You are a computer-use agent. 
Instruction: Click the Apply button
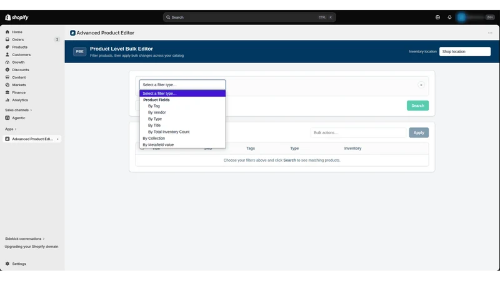tap(419, 132)
